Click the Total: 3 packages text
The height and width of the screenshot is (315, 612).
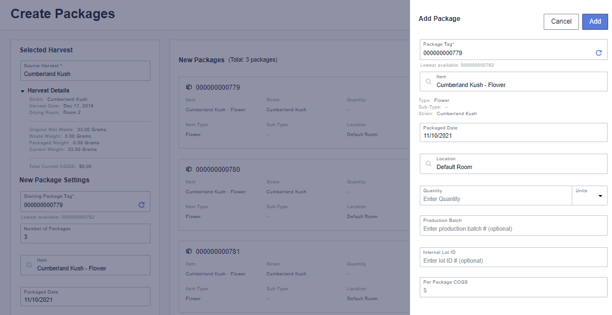253,59
